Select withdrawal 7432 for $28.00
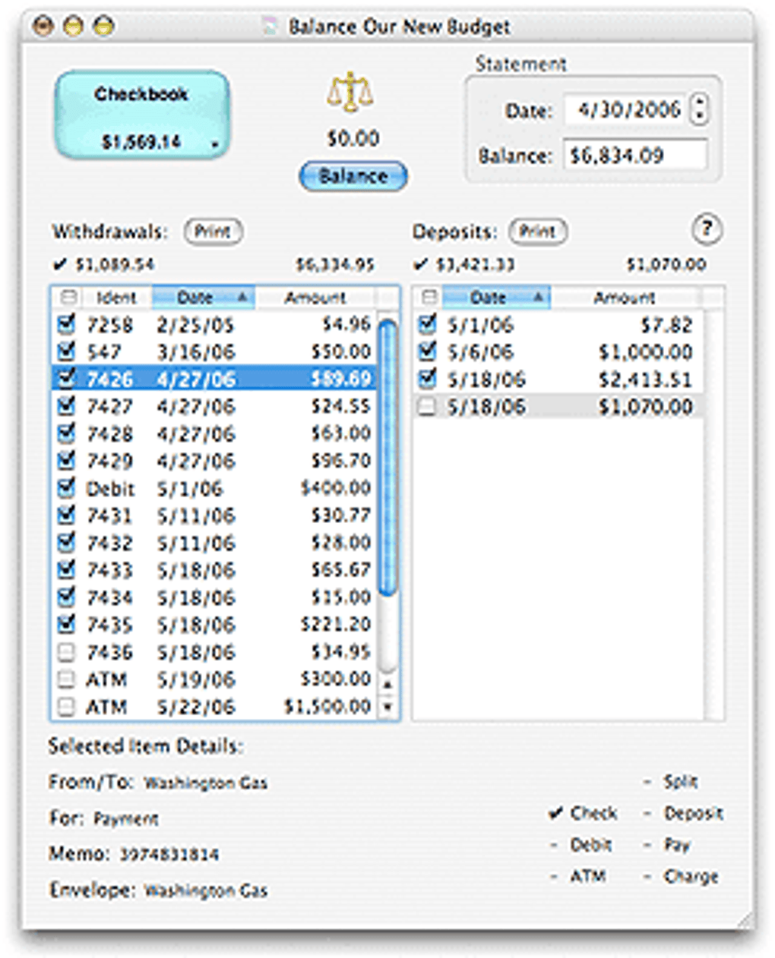Screen dimensions: 775x958 click(214, 543)
